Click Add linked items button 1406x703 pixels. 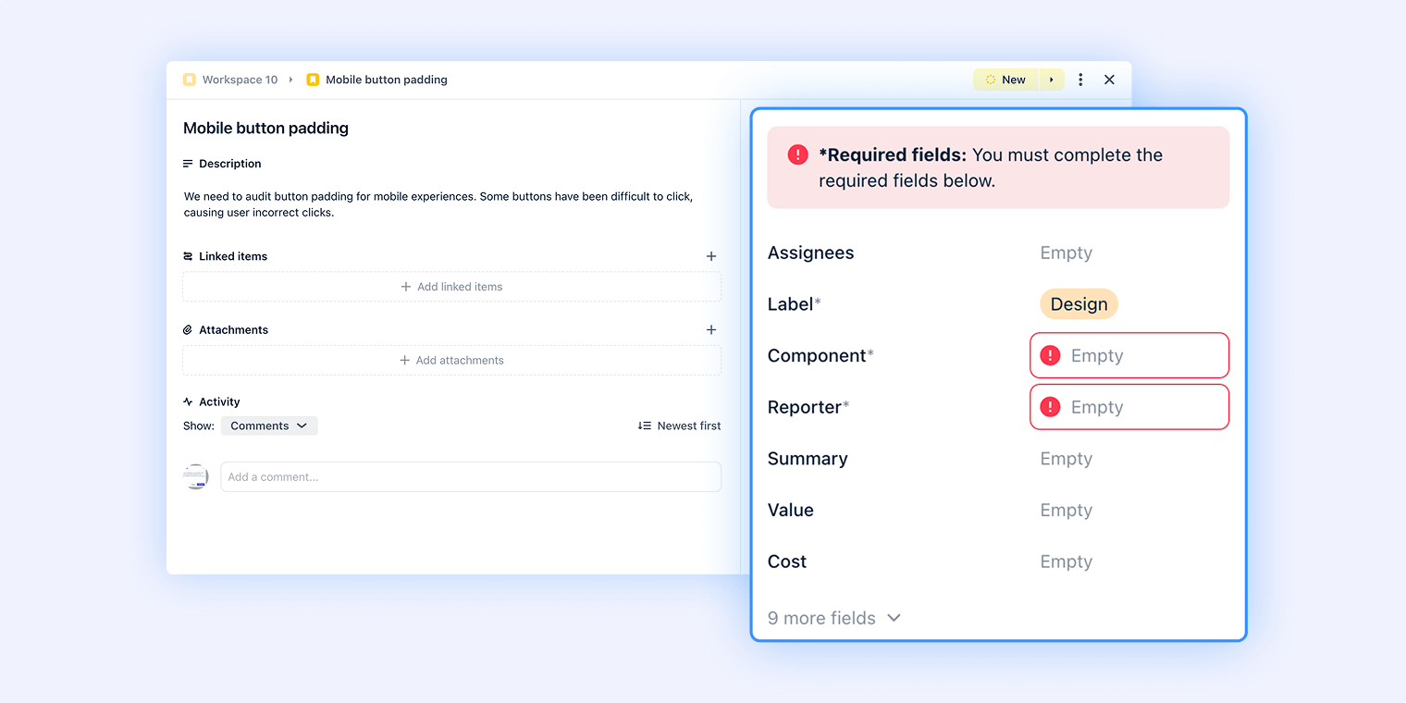451,287
